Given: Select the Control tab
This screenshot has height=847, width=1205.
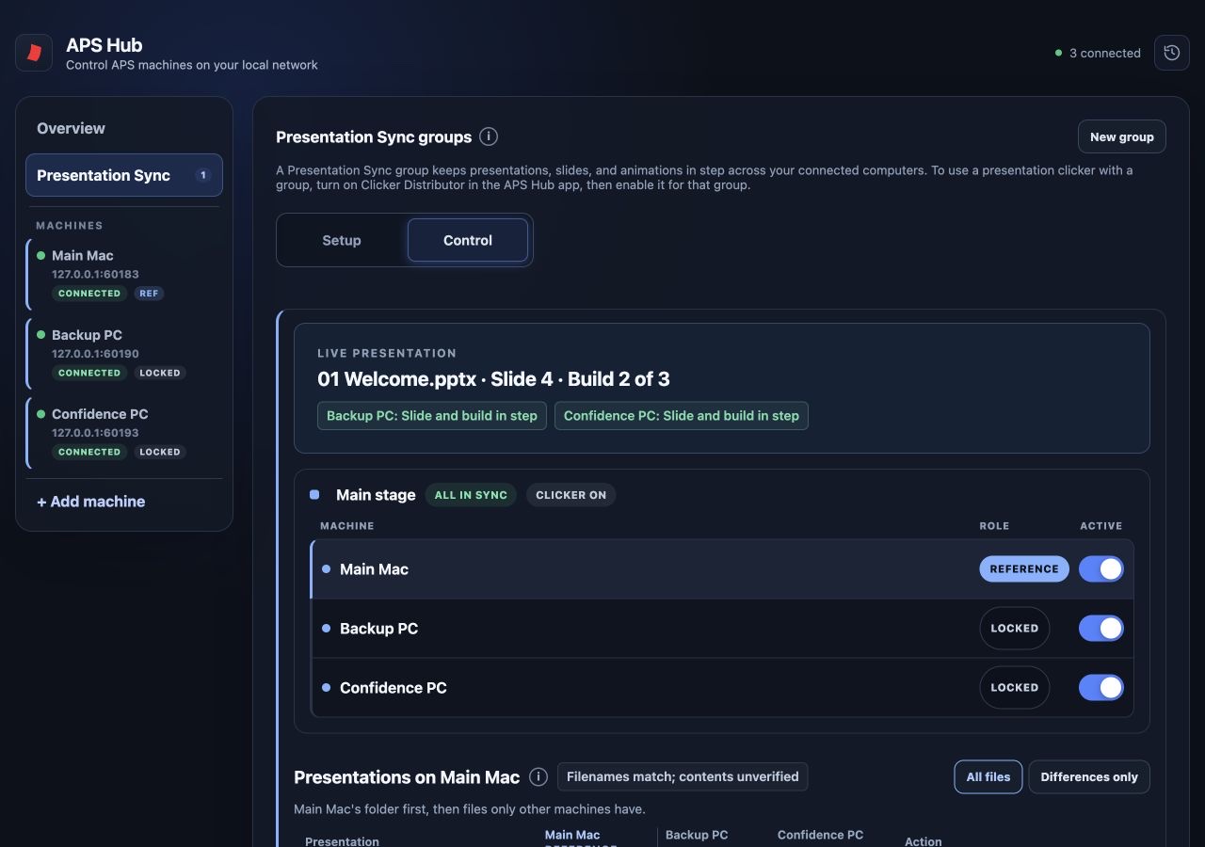Looking at the screenshot, I should [468, 240].
